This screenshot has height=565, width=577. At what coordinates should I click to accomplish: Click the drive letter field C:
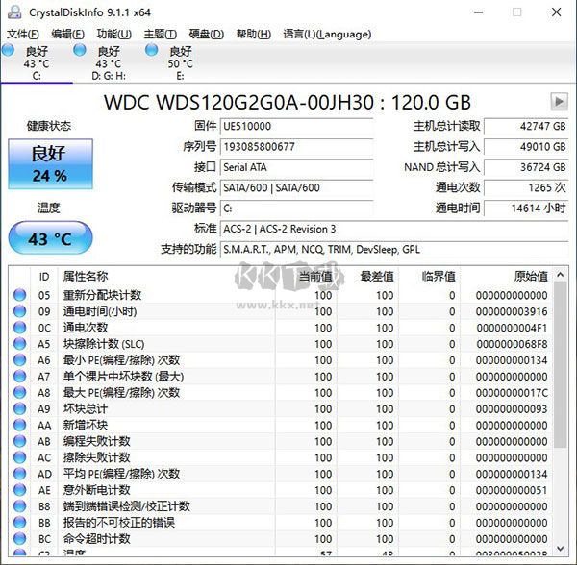pyautogui.click(x=296, y=209)
